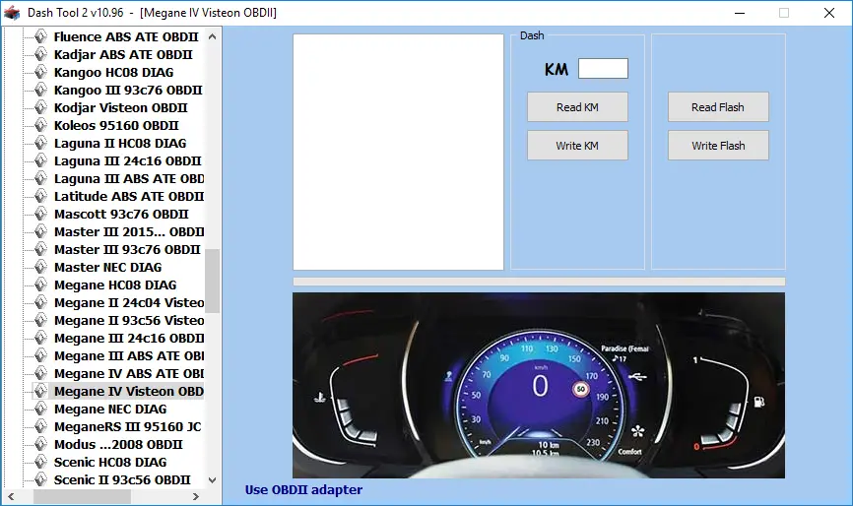Choose Laguna II HC08 DIAG
Image resolution: width=853 pixels, height=506 pixels.
point(120,143)
